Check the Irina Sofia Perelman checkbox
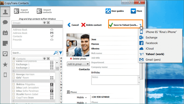Image resolution: width=184 pixels, height=104 pixels. coord(14,91)
